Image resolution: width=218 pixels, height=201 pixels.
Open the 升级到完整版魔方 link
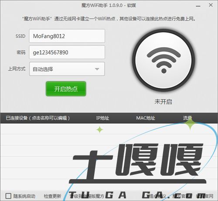87,196
